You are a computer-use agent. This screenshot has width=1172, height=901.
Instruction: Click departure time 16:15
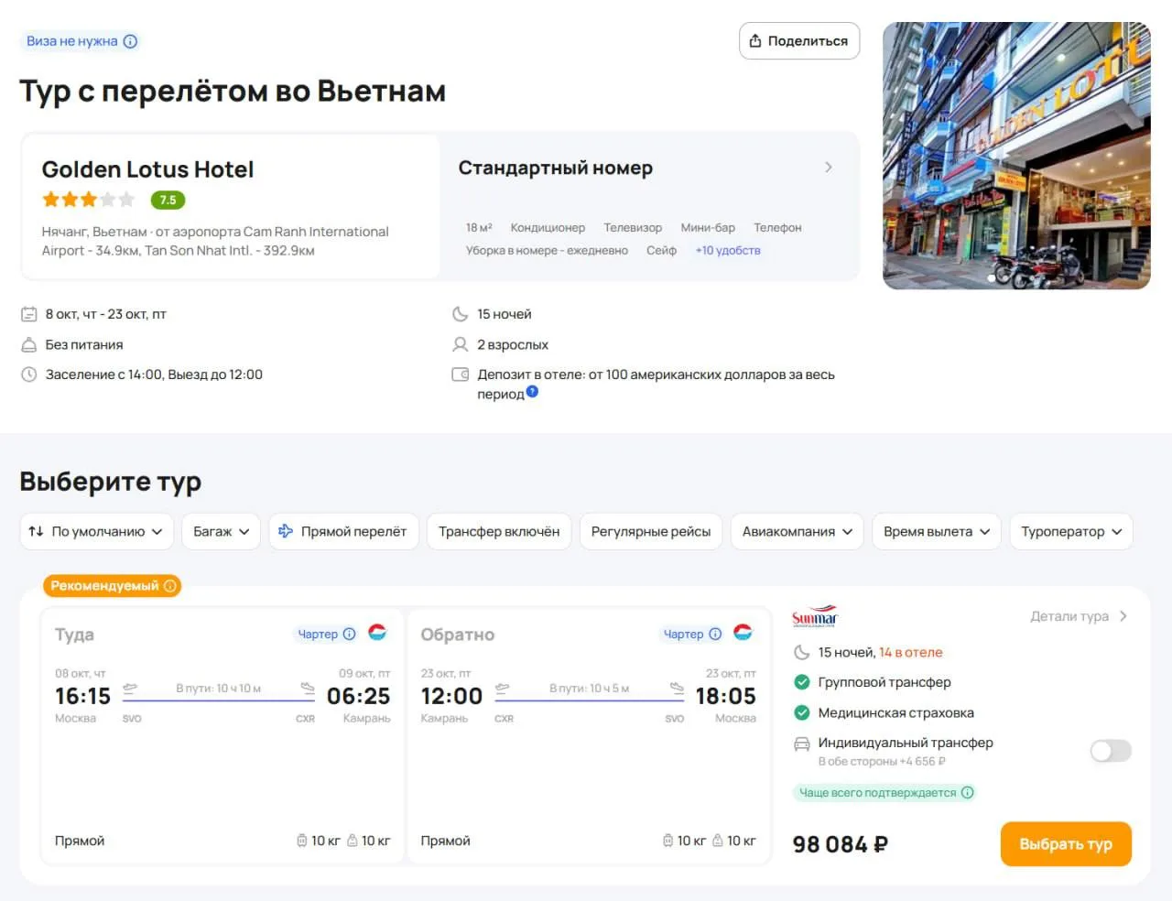(82, 696)
